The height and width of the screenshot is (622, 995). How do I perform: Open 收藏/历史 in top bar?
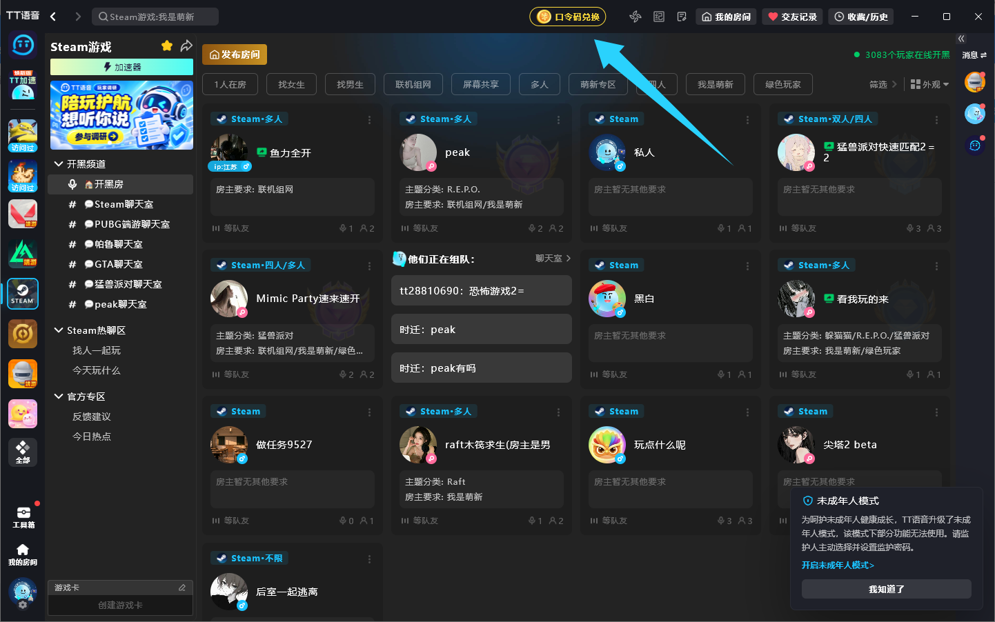click(860, 17)
